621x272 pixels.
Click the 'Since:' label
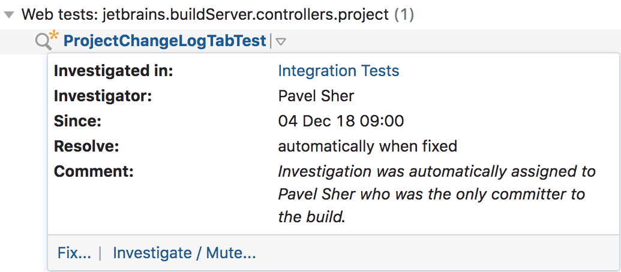[77, 121]
